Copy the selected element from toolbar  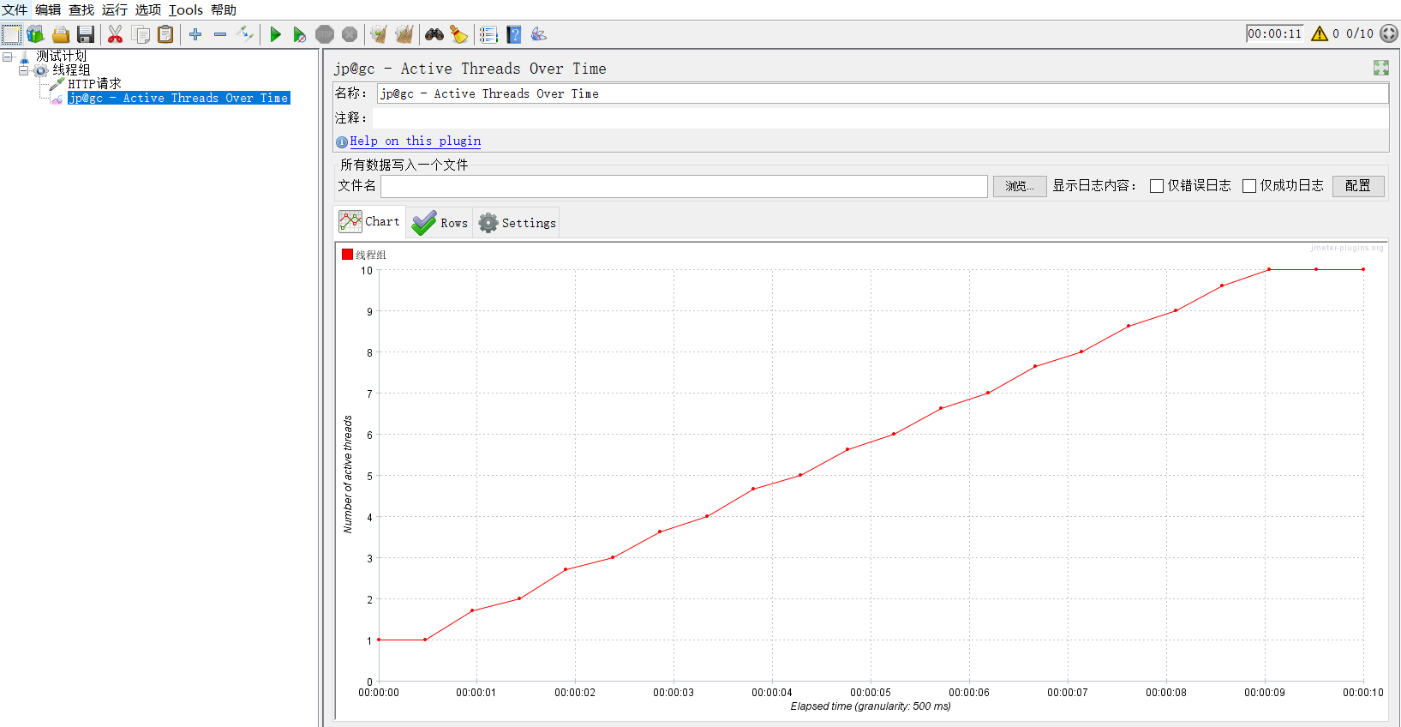pos(141,34)
